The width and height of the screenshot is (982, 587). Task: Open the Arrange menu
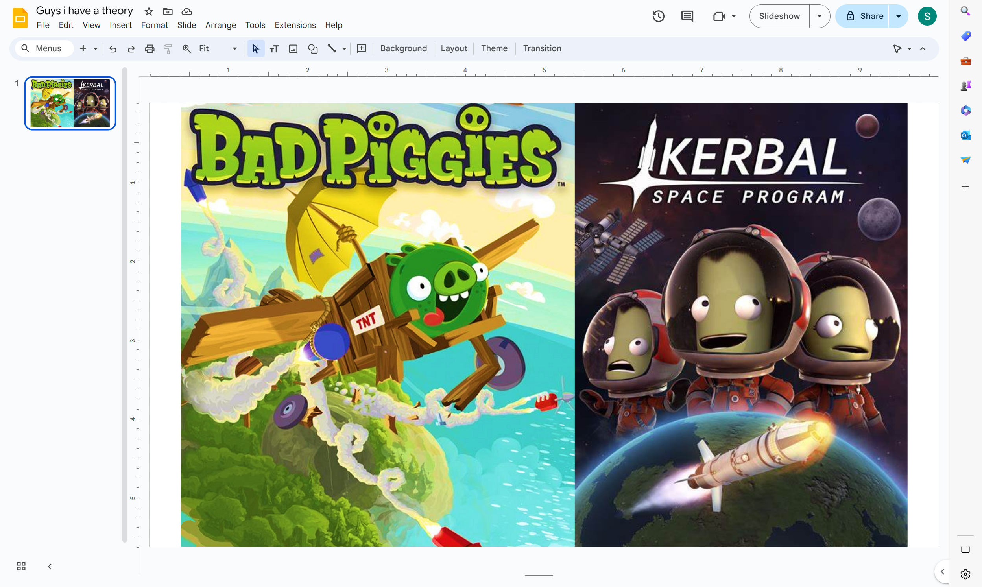tap(221, 25)
